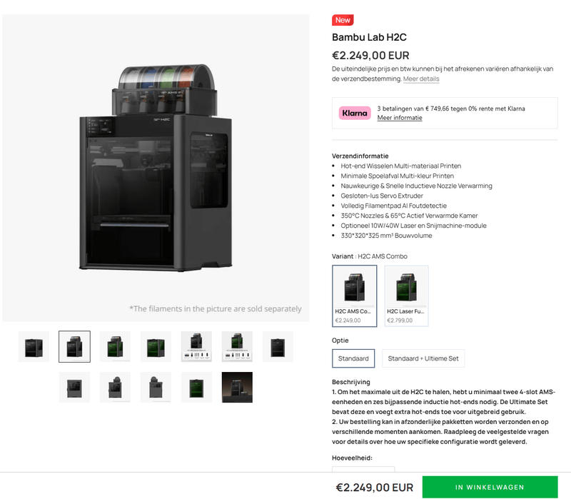This screenshot has width=571, height=499.
Task: Pick the Standaard + Ultieme Set option
Action: click(x=423, y=358)
